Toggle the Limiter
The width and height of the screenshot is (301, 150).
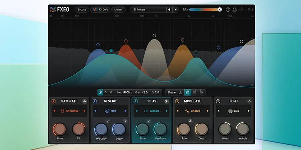(x=118, y=10)
